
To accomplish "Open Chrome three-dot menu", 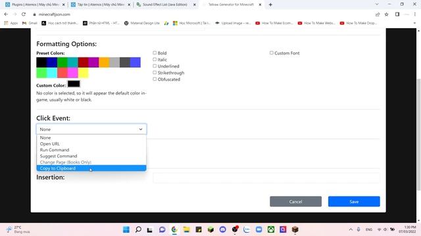I will 415,14.
